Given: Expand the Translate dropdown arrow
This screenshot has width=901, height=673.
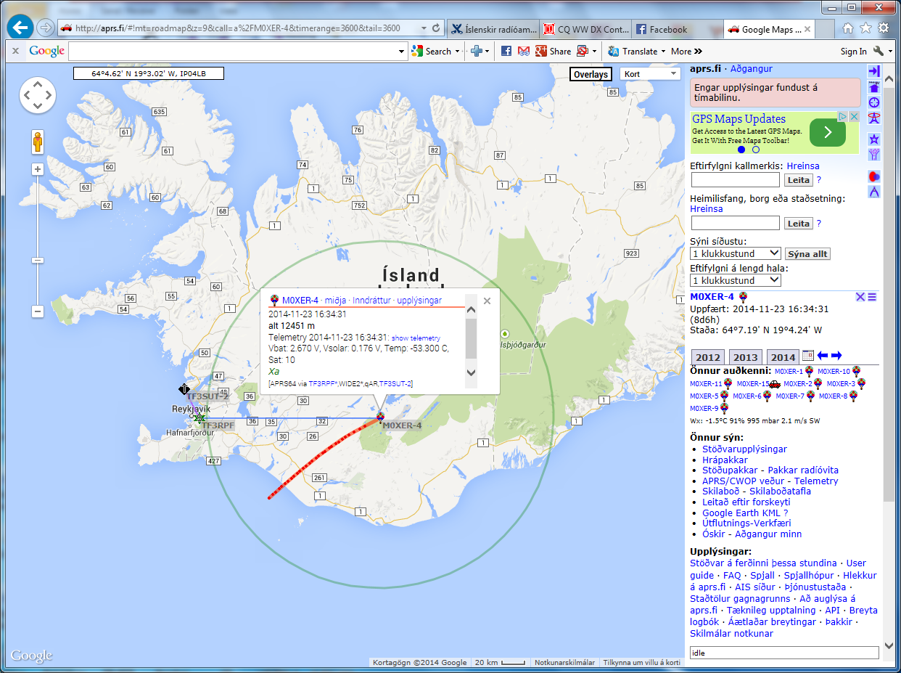Looking at the screenshot, I should [663, 52].
